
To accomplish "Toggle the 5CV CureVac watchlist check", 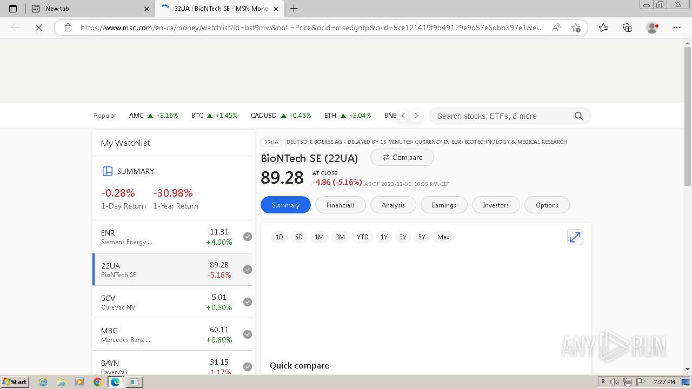I will (x=248, y=302).
